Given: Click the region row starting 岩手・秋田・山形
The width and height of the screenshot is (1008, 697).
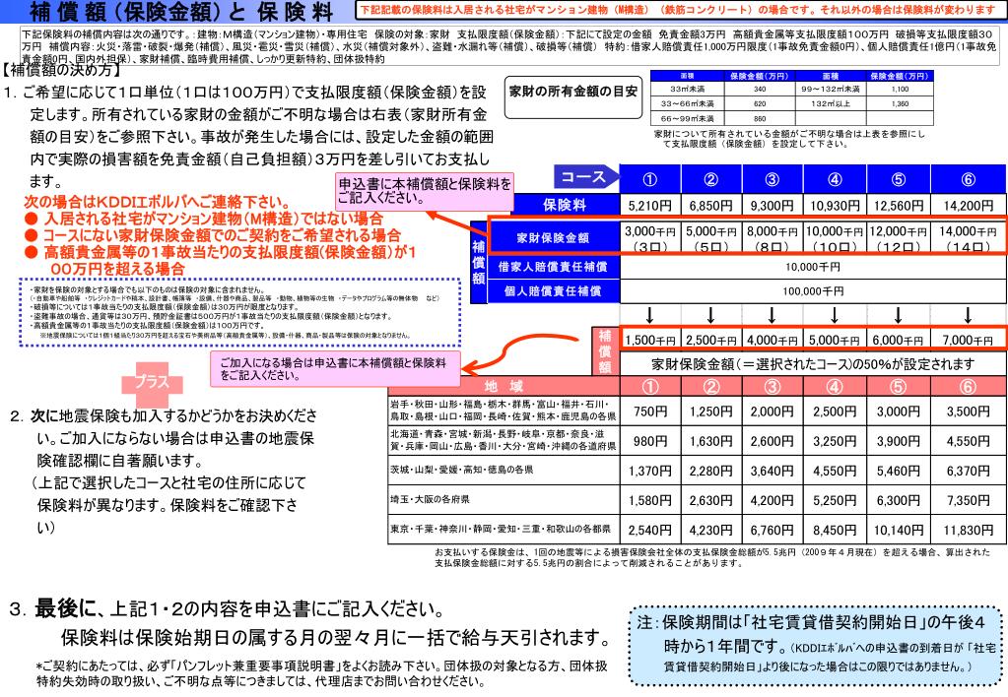Looking at the screenshot, I should click(x=504, y=411).
